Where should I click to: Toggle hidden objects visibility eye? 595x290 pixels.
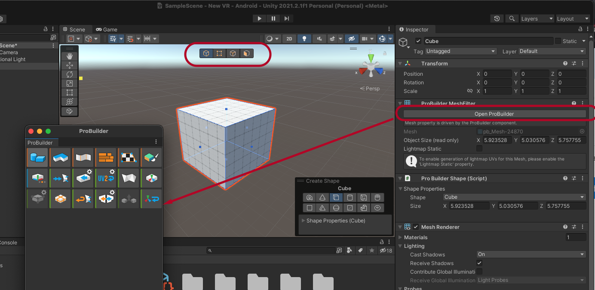352,39
